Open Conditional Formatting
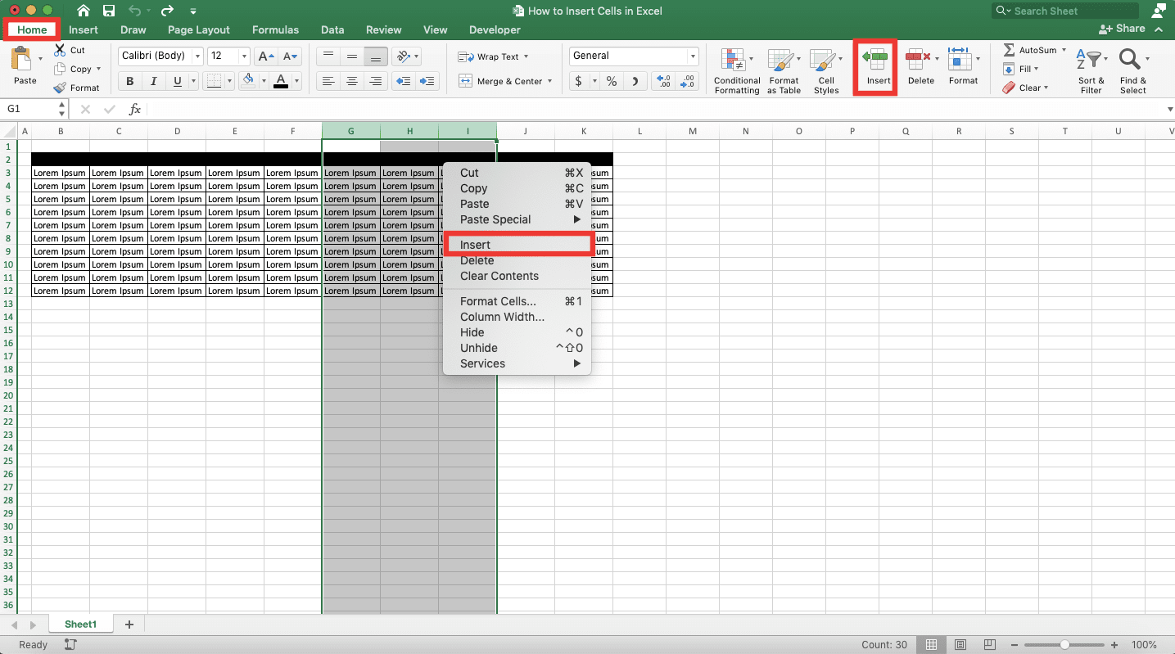Image resolution: width=1175 pixels, height=654 pixels. [x=737, y=71]
